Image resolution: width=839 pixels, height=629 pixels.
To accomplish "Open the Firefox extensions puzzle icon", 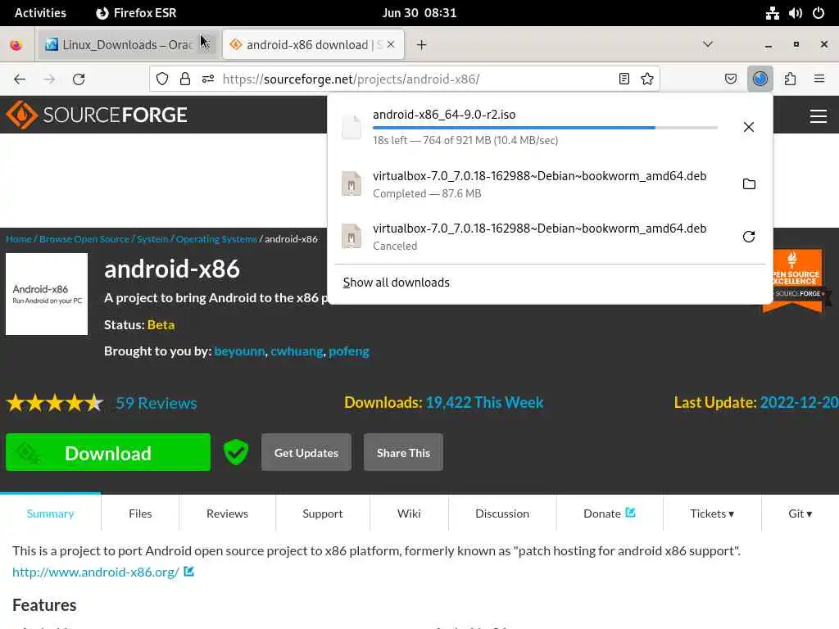I will pos(790,79).
